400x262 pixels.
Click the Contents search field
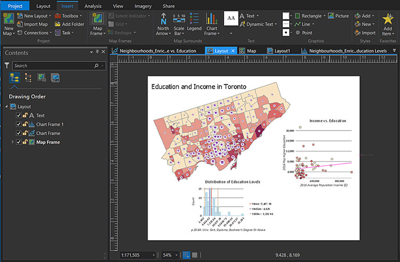click(x=51, y=66)
